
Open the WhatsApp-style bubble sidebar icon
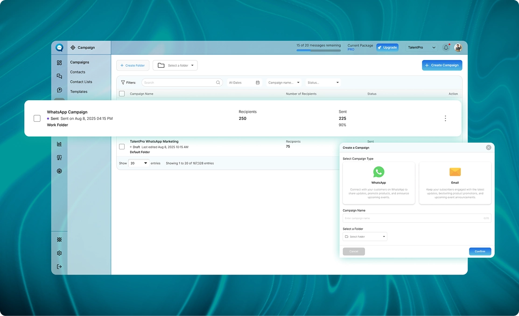click(59, 90)
